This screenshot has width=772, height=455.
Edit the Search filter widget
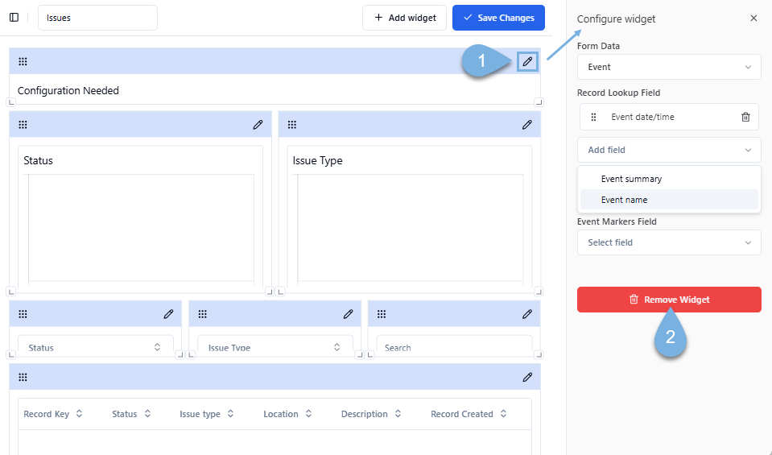point(527,314)
